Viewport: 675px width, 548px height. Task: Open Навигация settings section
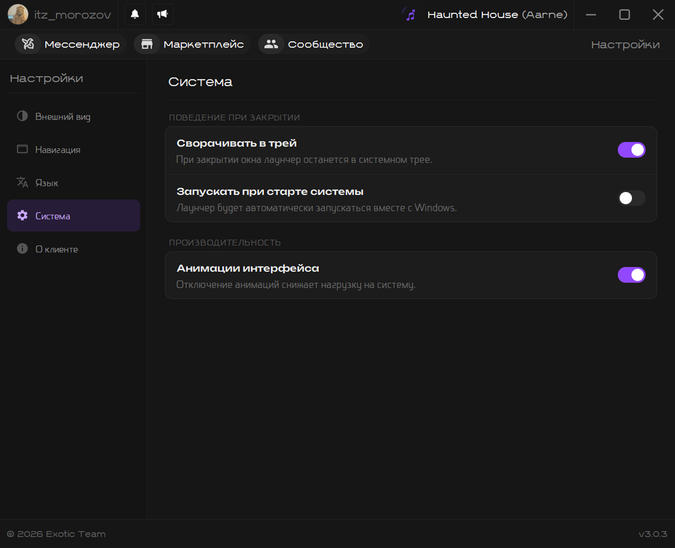(x=73, y=150)
